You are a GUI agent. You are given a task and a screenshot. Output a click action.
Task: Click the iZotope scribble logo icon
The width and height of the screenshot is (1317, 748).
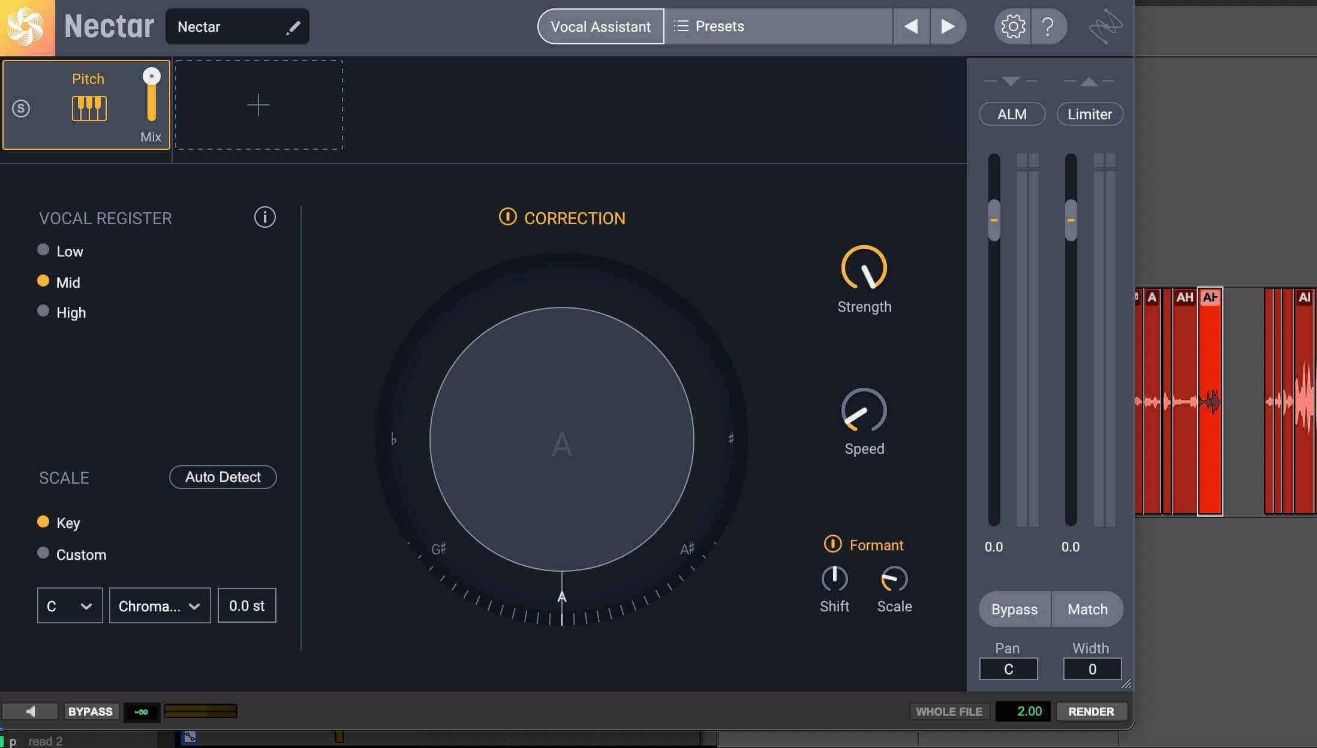1105,26
